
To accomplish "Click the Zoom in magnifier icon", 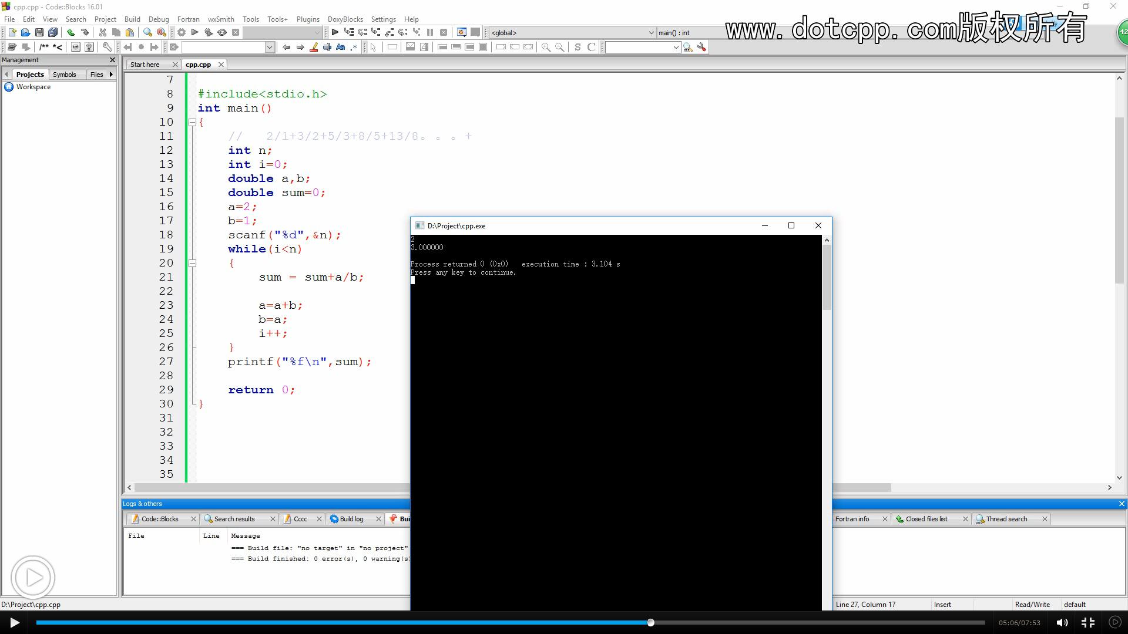I will click(x=546, y=47).
